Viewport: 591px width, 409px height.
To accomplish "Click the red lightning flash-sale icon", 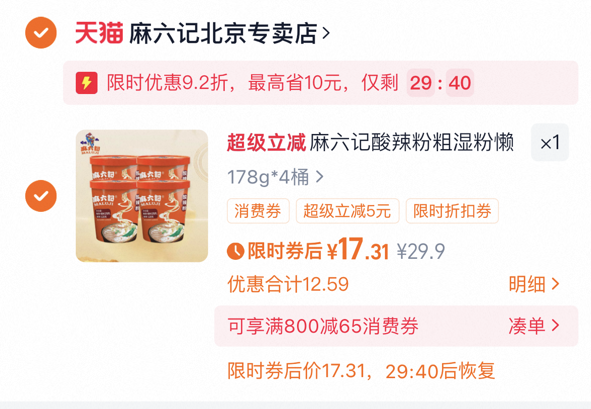I will coord(87,82).
